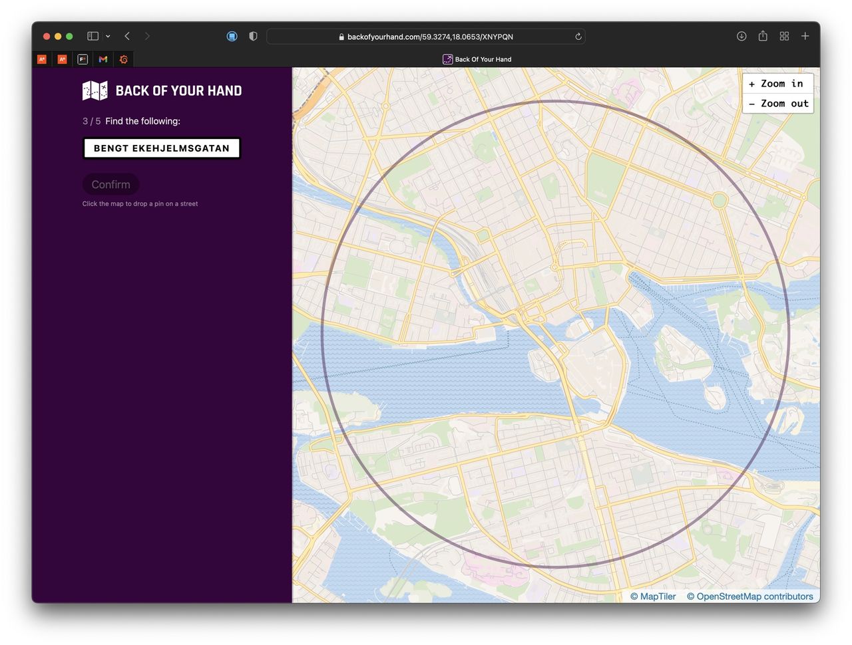Click the Confirm button
The width and height of the screenshot is (852, 645).
(x=110, y=184)
